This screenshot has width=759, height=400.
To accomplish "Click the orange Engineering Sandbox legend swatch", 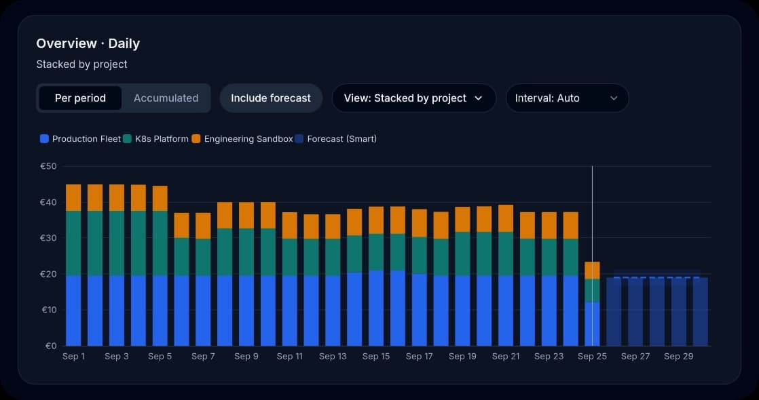I will click(196, 139).
